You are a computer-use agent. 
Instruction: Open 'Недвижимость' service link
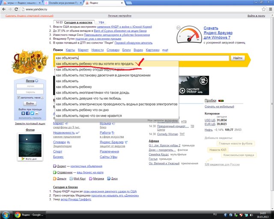click(64, 133)
